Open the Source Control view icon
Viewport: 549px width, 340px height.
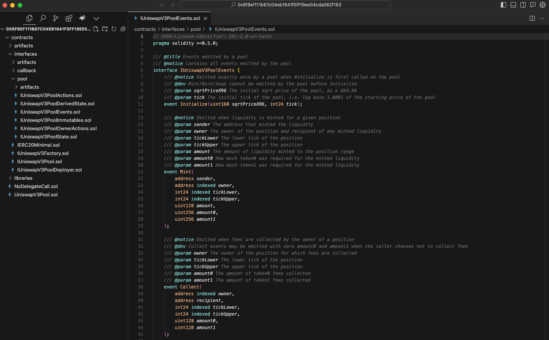56,18
